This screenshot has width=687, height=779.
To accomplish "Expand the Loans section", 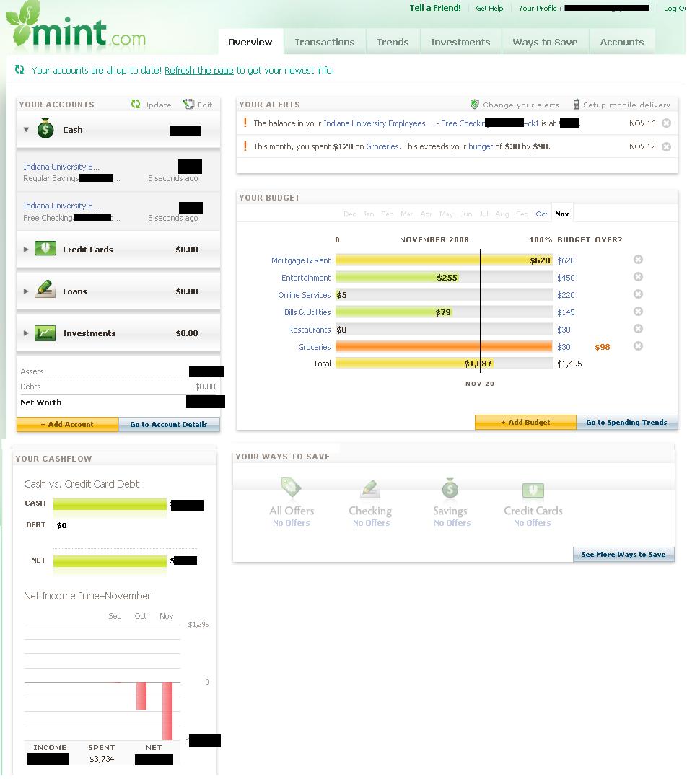I will pyautogui.click(x=26, y=291).
